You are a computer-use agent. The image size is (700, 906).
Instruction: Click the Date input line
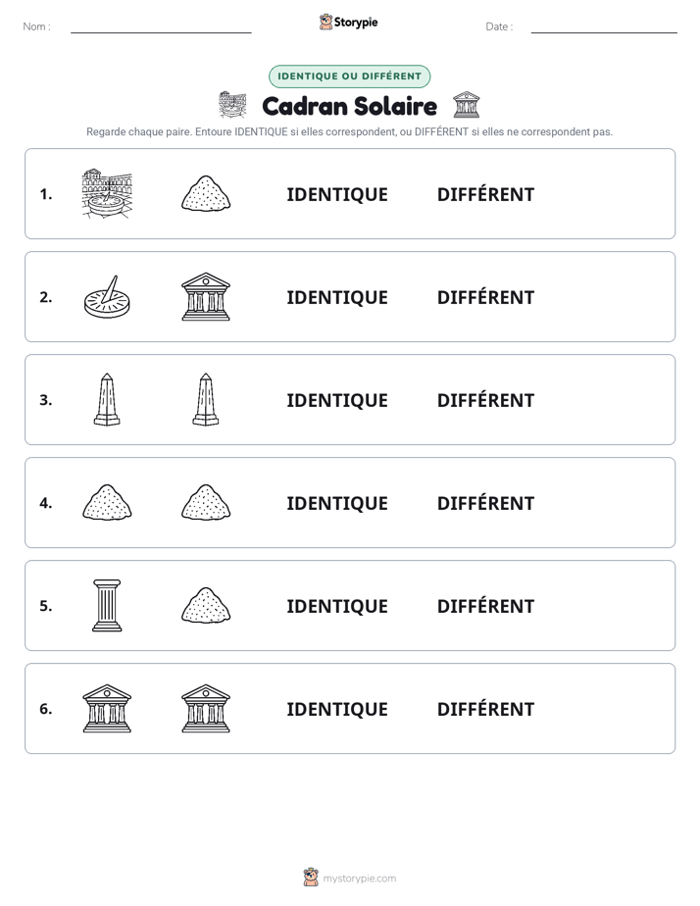(604, 27)
